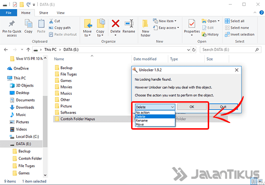Click the Rename ribbon icon
265x185 pixels.
click(129, 24)
